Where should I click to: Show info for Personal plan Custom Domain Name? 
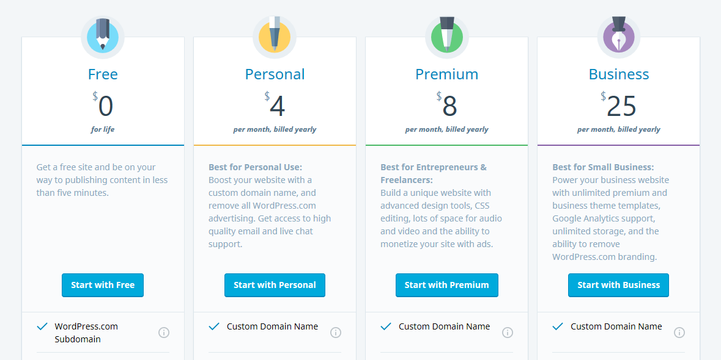pyautogui.click(x=336, y=333)
